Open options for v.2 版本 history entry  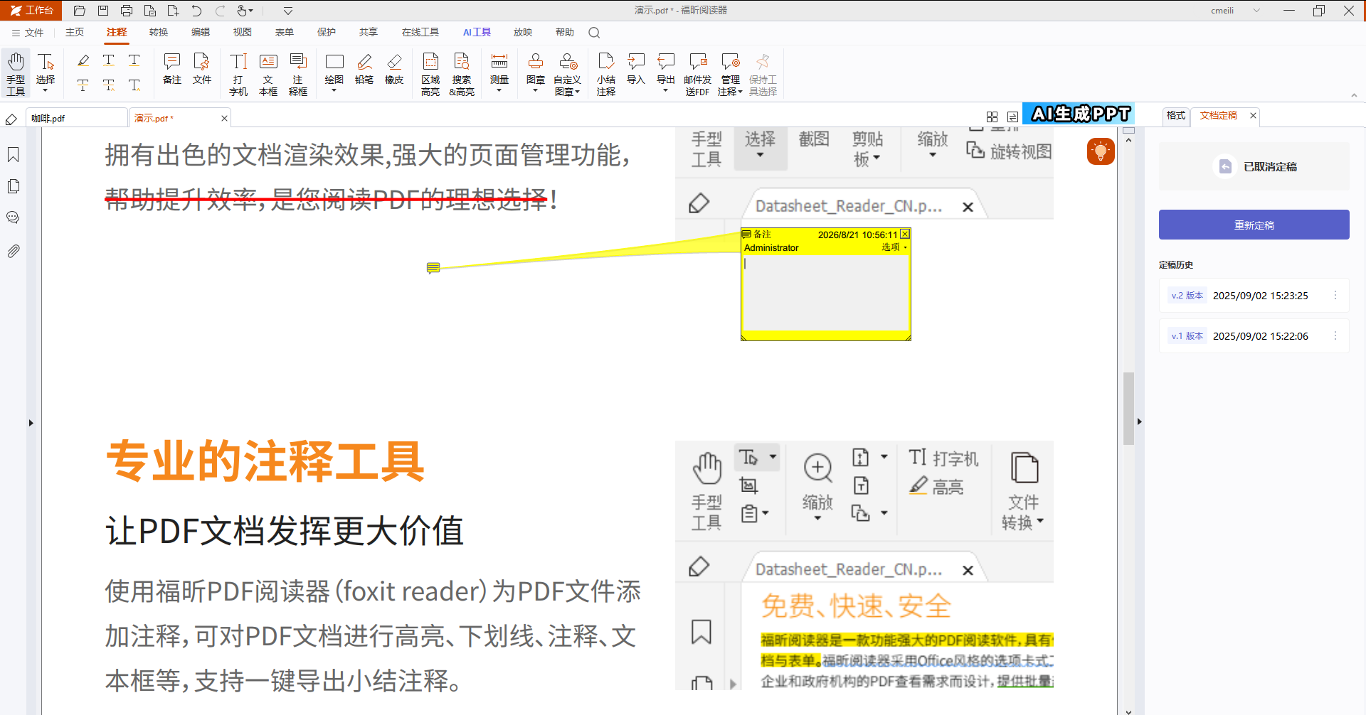[1335, 296]
